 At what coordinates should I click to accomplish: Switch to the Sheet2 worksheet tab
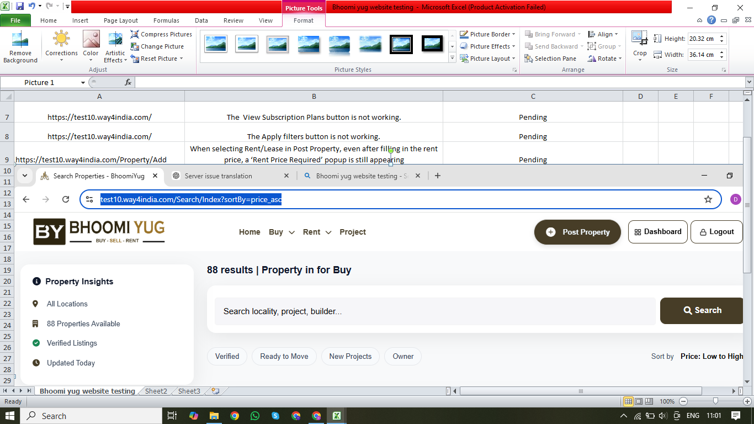point(156,391)
